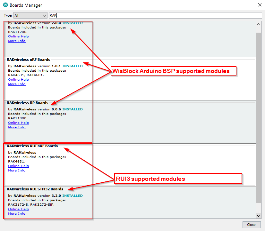The height and width of the screenshot is (231, 265).
Task: Open Online Help for RUI nRF Boards
Action: pos(19,166)
